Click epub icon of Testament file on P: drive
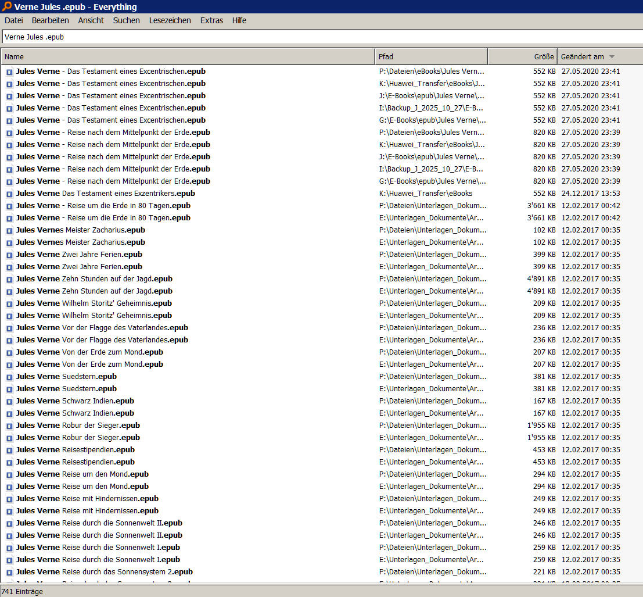Image resolution: width=643 pixels, height=597 pixels. pyautogui.click(x=9, y=72)
